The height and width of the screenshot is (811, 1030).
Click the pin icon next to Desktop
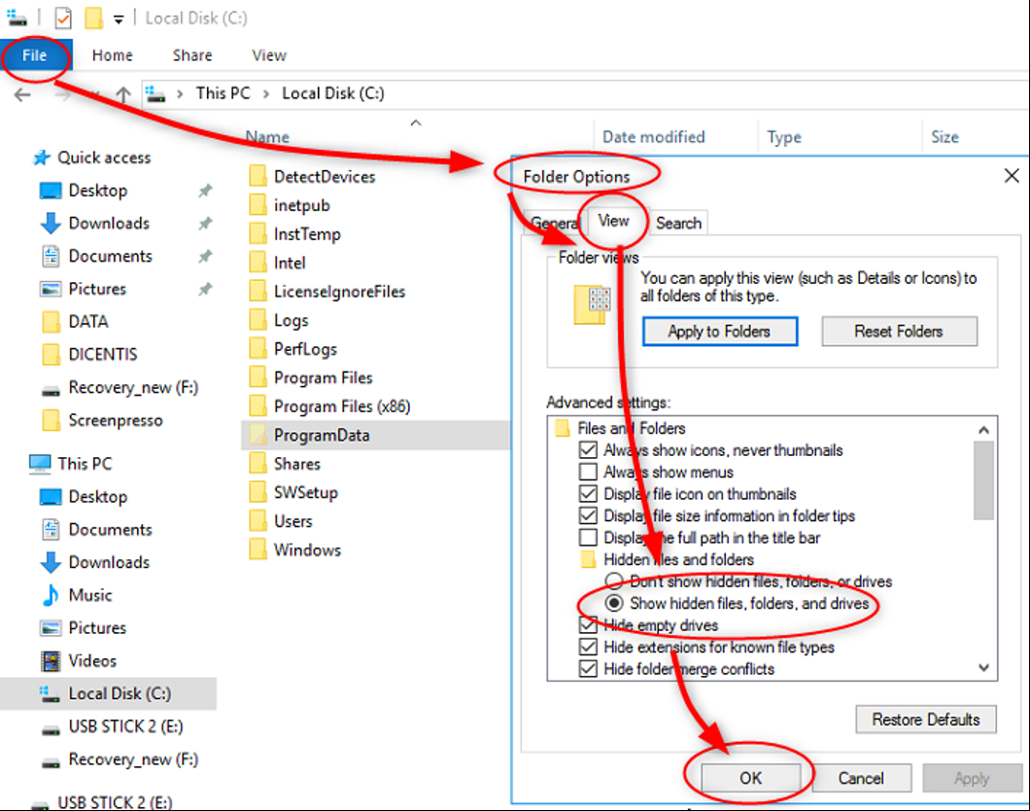click(x=206, y=191)
